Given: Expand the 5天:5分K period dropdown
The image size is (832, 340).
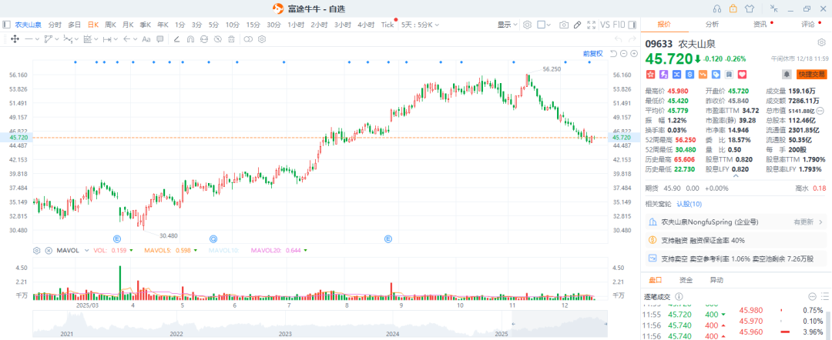Looking at the screenshot, I should pos(421,25).
